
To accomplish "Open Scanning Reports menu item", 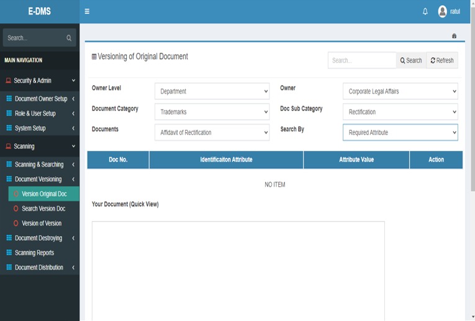I will click(40, 253).
